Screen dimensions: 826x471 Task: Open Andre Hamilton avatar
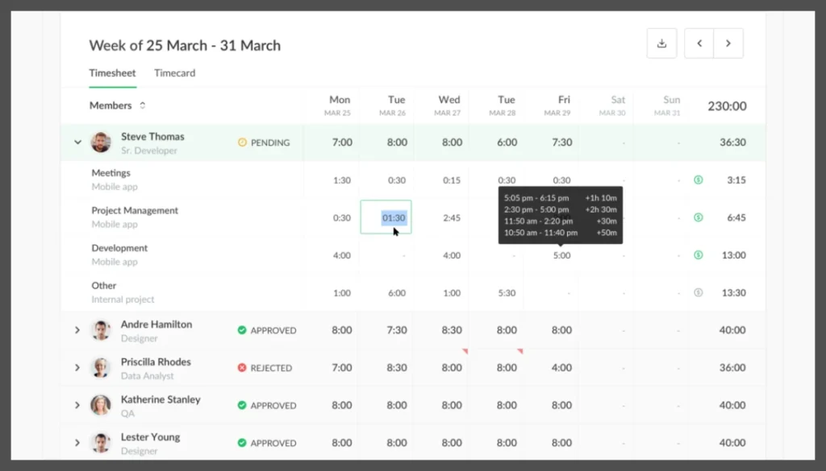(101, 330)
